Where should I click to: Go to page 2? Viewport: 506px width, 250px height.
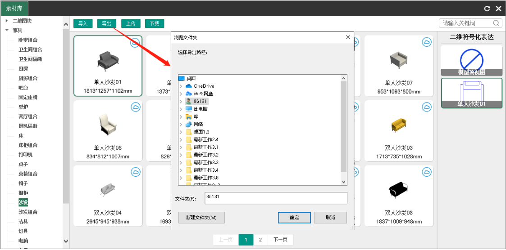[260, 240]
